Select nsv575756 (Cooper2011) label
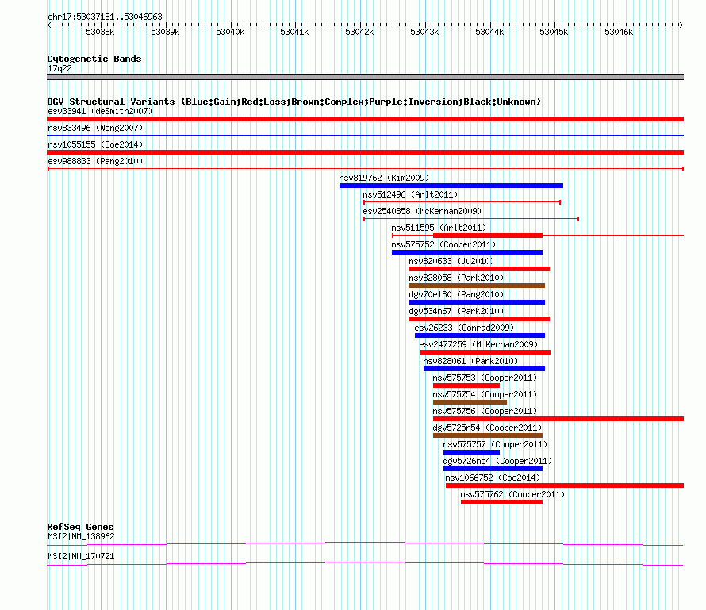Screen dimensions: 706x610 [x=485, y=411]
